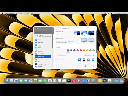Screen dimensions: 128x96
Task: Pick the pink theme color
Action: point(78,50)
